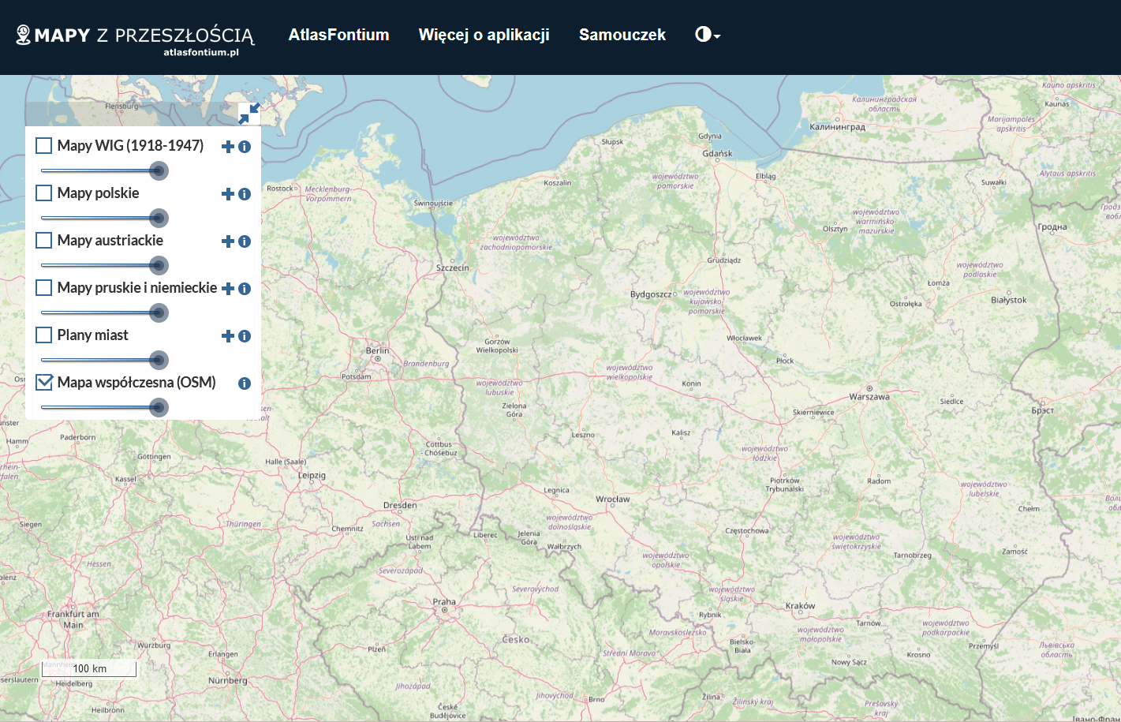Expand Mapy WIG (1918-1947) plus icon
The width and height of the screenshot is (1121, 722).
pos(228,147)
